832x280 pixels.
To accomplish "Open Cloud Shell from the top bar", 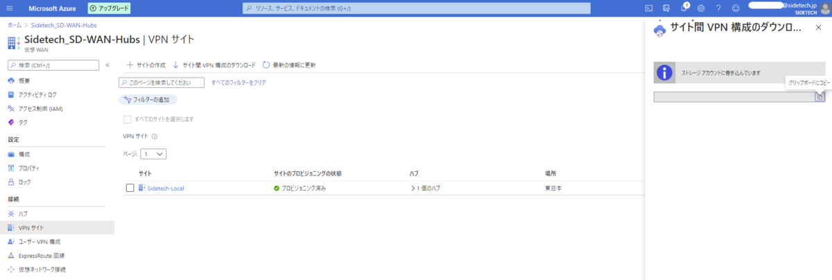I will pyautogui.click(x=649, y=8).
